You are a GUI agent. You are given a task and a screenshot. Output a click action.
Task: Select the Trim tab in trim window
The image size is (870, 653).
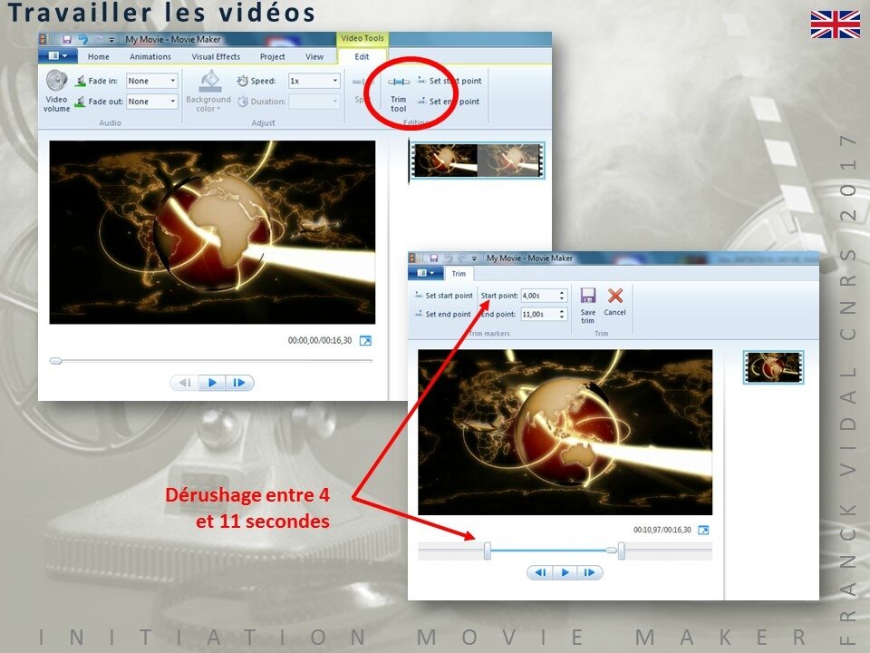pos(459,274)
